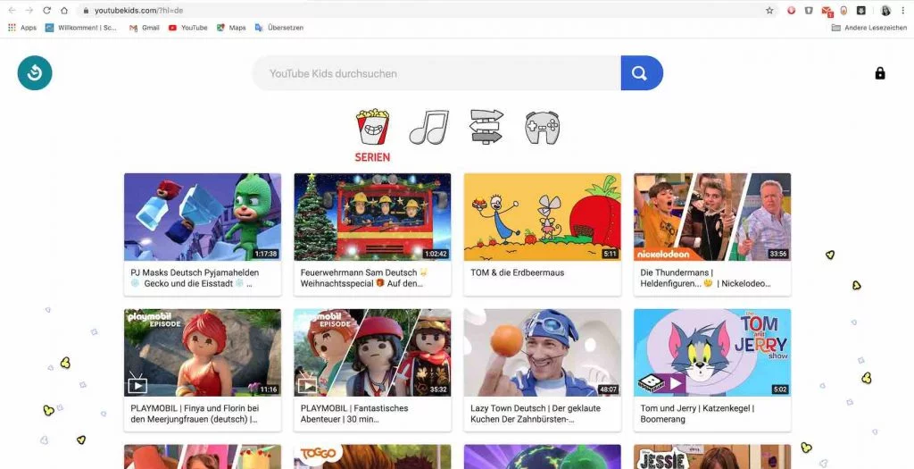Bookmark this page with the star icon
Image resolution: width=914 pixels, height=469 pixels.
click(769, 11)
